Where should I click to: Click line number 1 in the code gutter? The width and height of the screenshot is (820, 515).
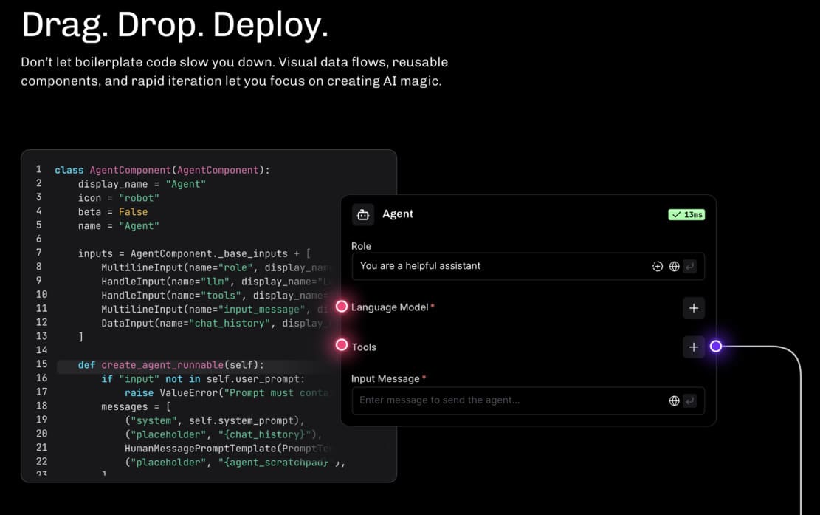coord(38,169)
